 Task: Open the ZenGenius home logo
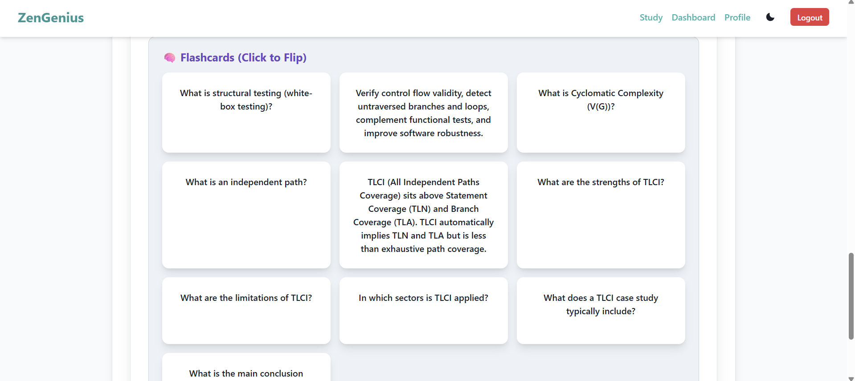click(51, 18)
